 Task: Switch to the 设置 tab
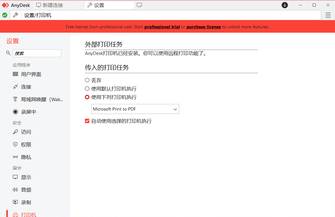coord(109,5)
